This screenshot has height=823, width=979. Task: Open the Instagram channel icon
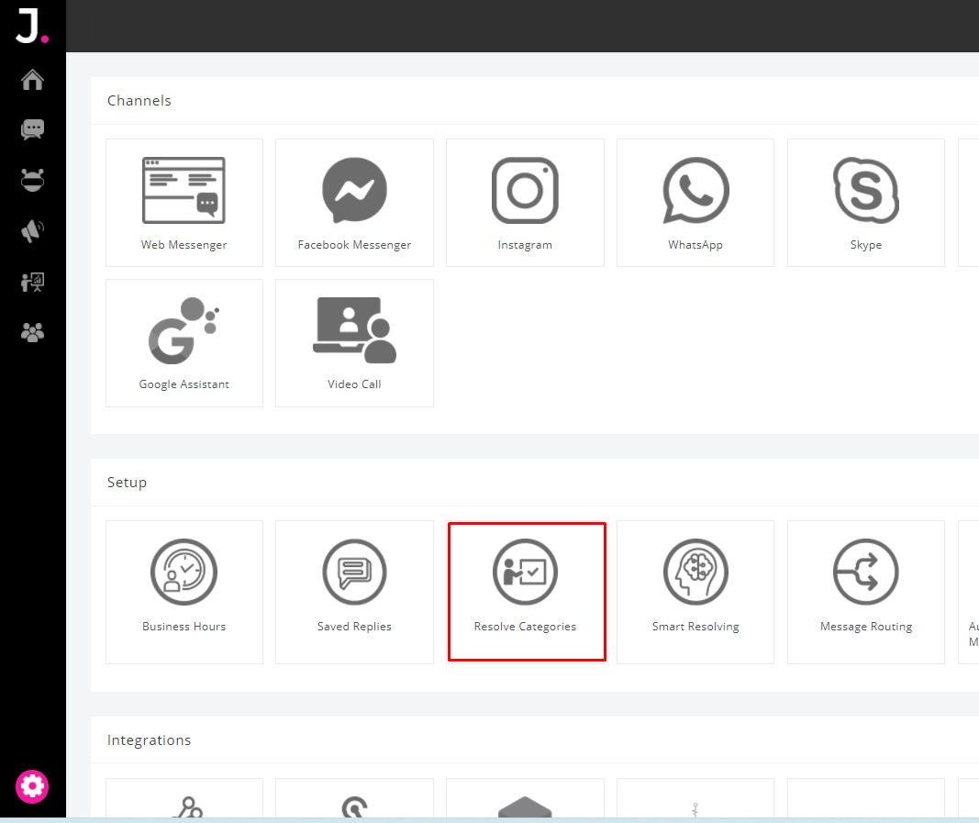[525, 191]
